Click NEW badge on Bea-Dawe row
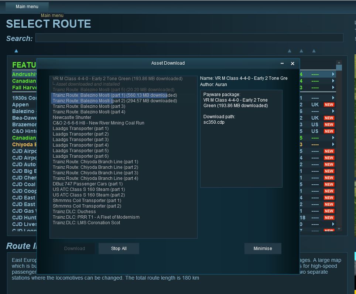 click(x=329, y=118)
